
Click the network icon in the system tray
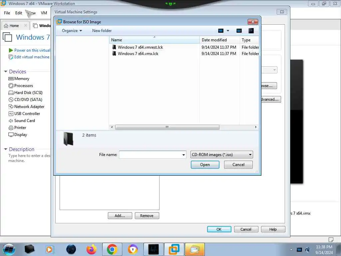pyautogui.click(x=299, y=250)
